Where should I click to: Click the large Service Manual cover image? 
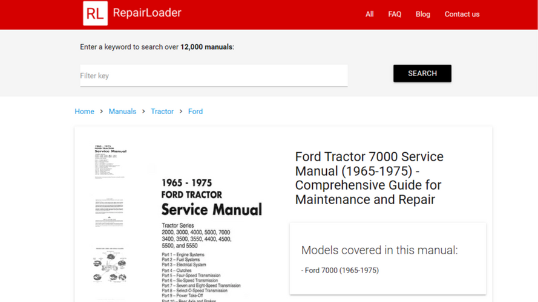click(x=212, y=222)
